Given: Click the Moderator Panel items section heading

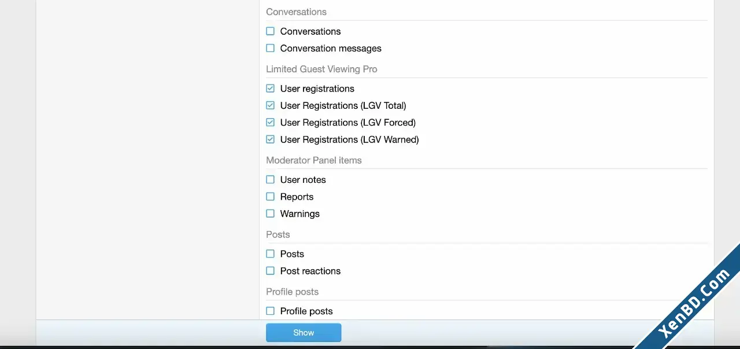Looking at the screenshot, I should click(314, 160).
